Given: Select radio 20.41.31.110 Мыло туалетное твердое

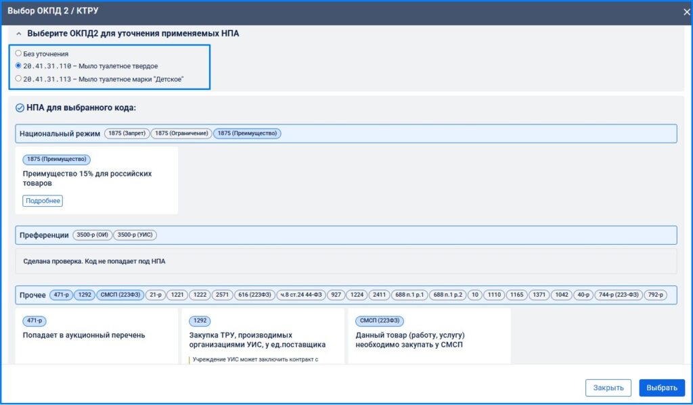Looking at the screenshot, I should (x=18, y=66).
